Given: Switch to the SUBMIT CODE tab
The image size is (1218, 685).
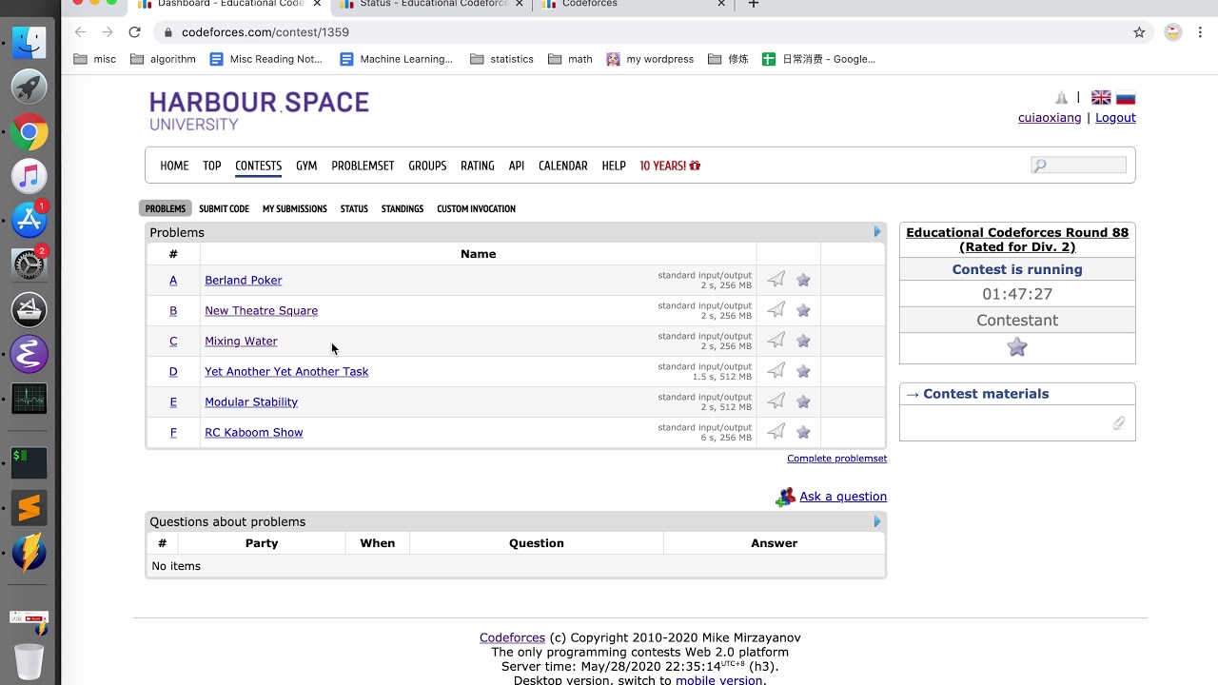Looking at the screenshot, I should [x=224, y=208].
